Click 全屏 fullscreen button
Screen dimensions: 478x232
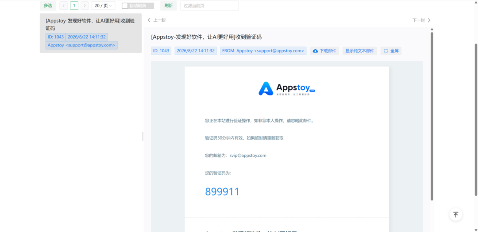(391, 51)
